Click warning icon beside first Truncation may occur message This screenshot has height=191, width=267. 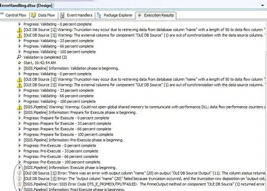[20, 30]
